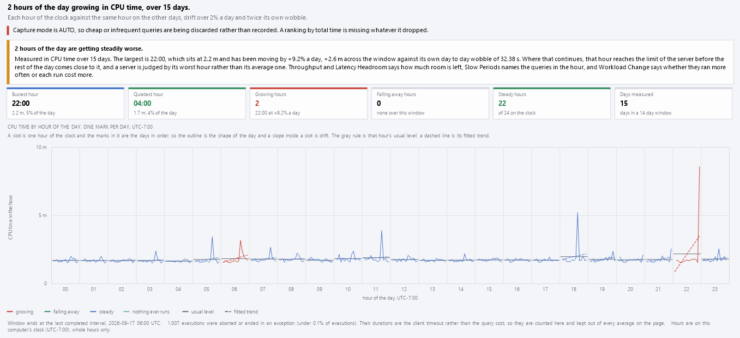Click the "18" hour label on the x-axis
This screenshot has height=338, width=740.
(574, 289)
